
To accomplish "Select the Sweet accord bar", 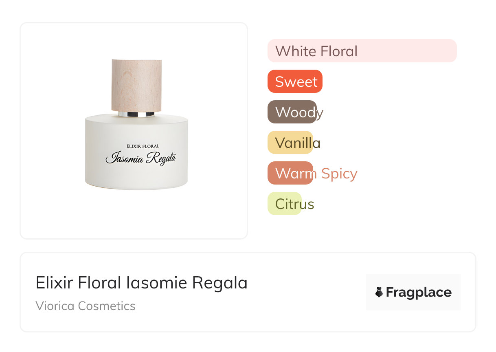I will (x=295, y=81).
